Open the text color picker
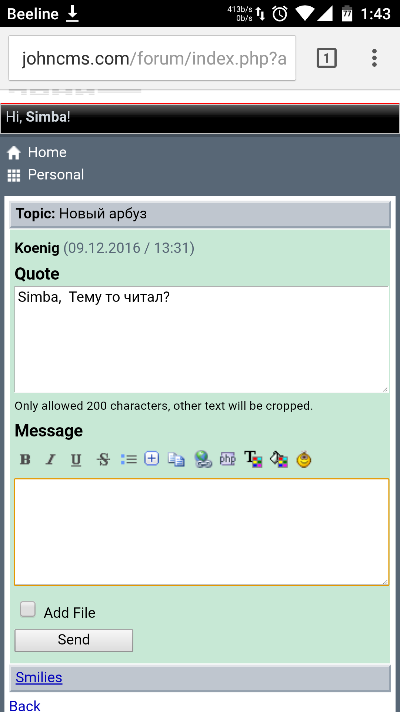 tap(253, 459)
